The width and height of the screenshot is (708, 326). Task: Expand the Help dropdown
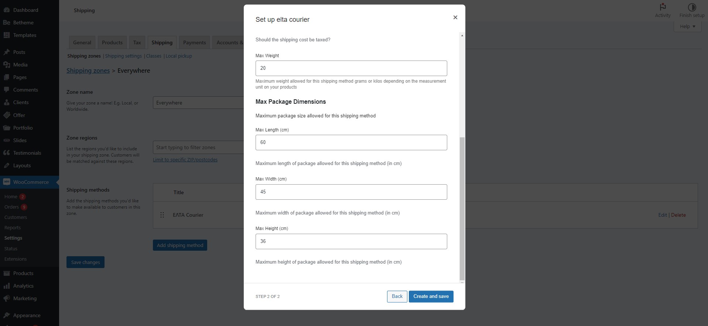687,27
